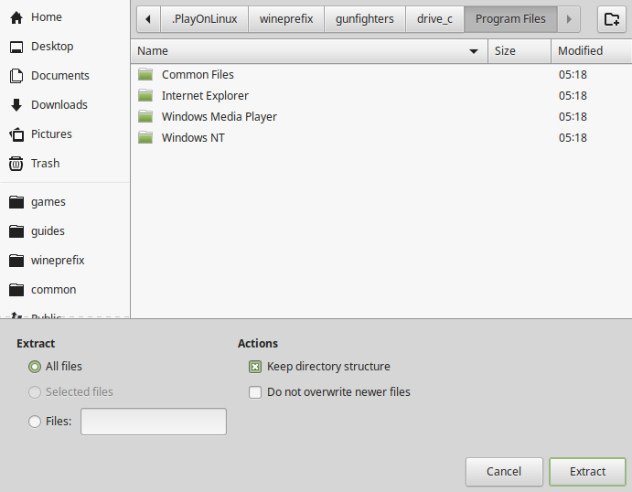The height and width of the screenshot is (492, 632).
Task: Click the guides bookmark label
Action: (48, 231)
